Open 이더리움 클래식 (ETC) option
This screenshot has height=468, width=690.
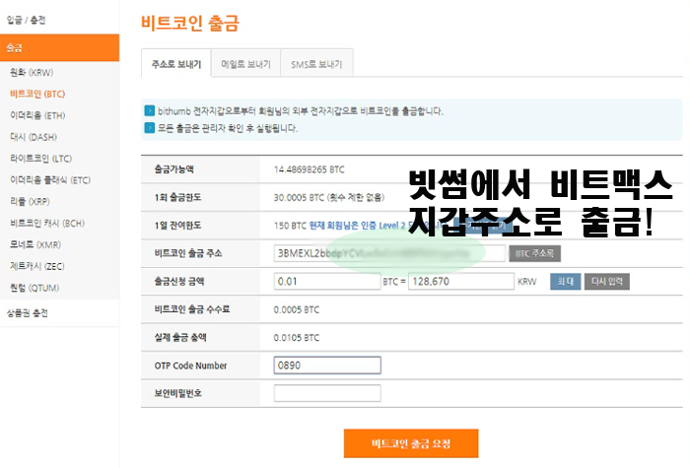[x=50, y=180]
